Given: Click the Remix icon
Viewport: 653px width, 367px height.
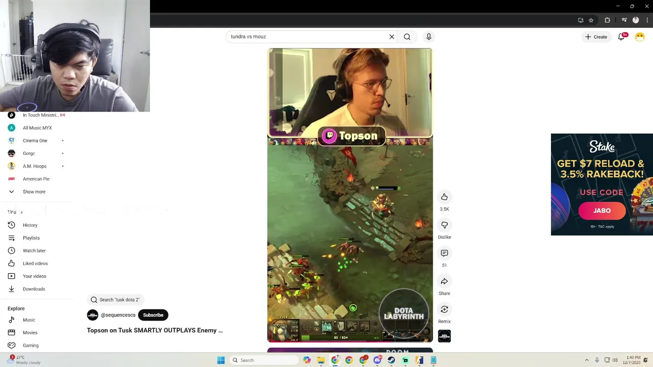Looking at the screenshot, I should (444, 309).
